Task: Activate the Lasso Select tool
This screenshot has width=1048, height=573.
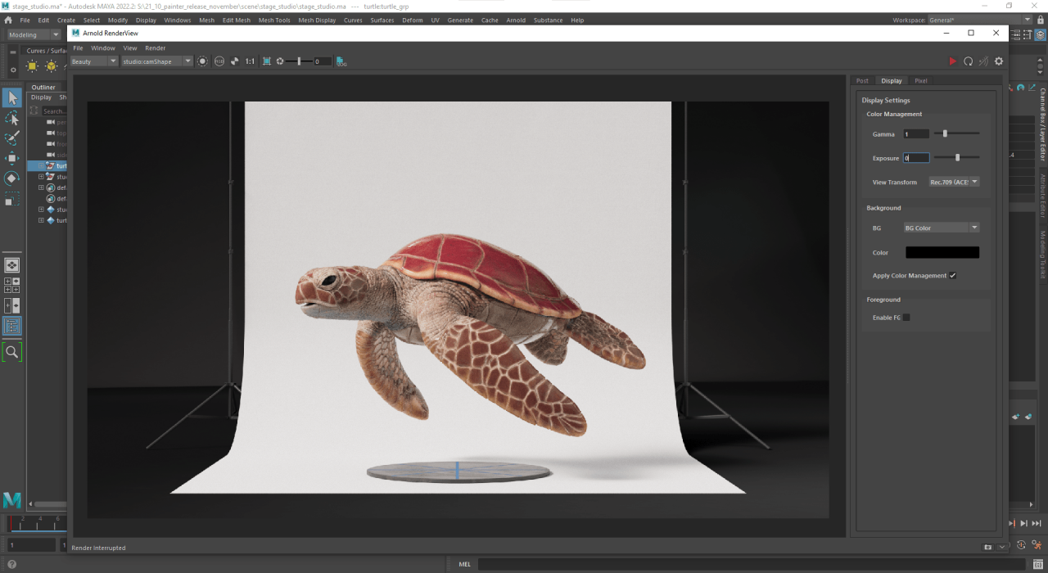Action: pos(11,119)
